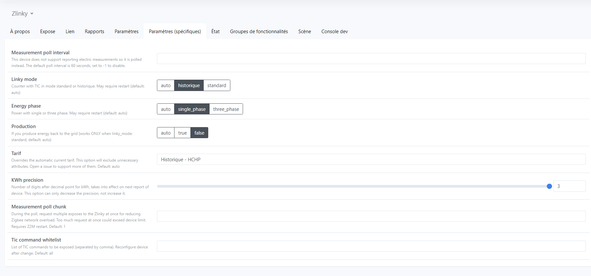The image size is (591, 276).
Task: Switch to the À propos tab
Action: click(x=20, y=32)
